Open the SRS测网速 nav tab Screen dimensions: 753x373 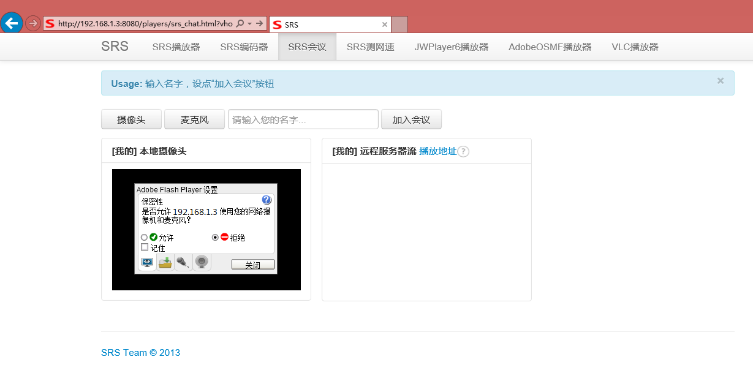[370, 47]
